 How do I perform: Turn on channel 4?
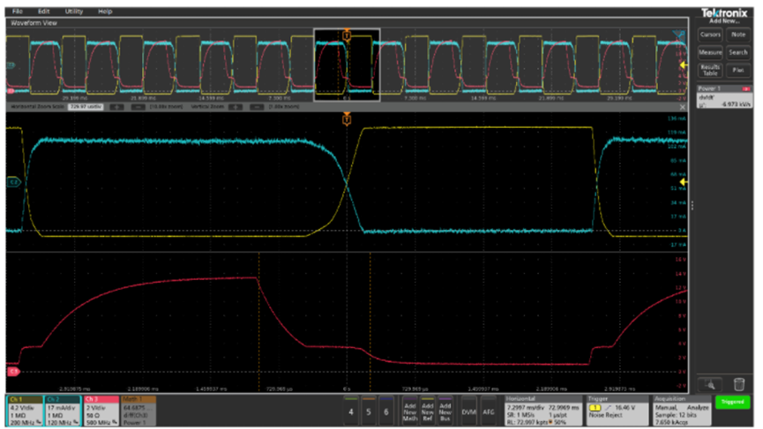click(351, 411)
